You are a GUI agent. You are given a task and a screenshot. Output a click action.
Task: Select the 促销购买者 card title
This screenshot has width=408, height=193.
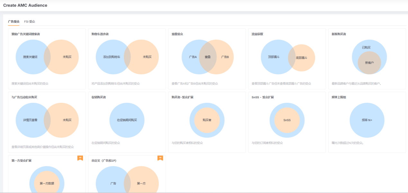99,97
